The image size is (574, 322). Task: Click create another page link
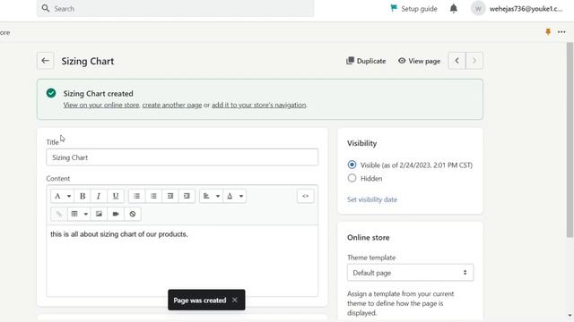pyautogui.click(x=172, y=106)
